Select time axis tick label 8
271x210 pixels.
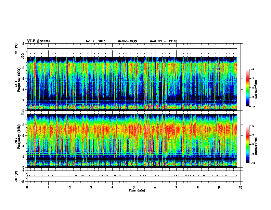(198, 187)
